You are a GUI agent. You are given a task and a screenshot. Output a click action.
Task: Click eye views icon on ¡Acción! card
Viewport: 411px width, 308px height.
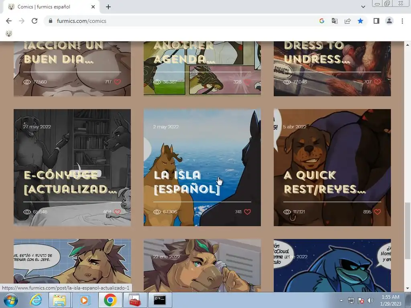point(27,82)
